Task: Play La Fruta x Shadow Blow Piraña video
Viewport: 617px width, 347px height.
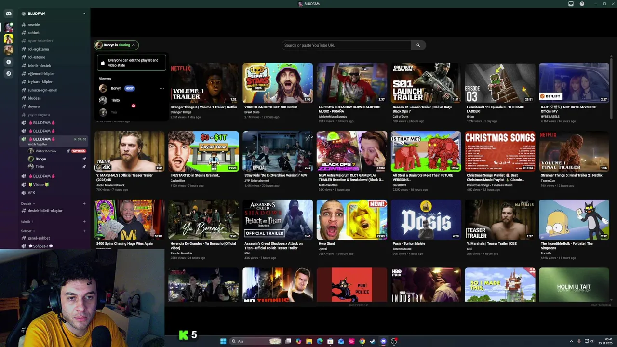Action: point(352,83)
